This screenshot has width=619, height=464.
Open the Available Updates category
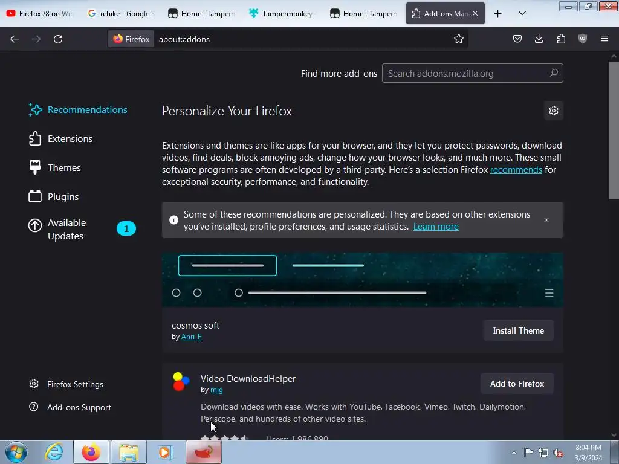pos(67,229)
